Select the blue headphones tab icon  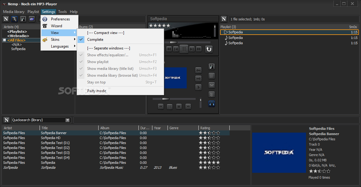(x=212, y=104)
